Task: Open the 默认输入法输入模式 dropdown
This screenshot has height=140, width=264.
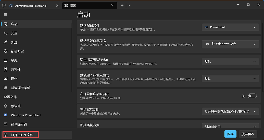Action: pyautogui.click(x=230, y=79)
